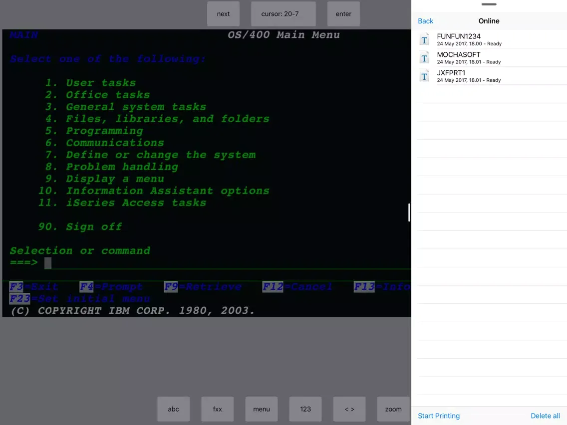Grab the split-view divider handle

(409, 212)
